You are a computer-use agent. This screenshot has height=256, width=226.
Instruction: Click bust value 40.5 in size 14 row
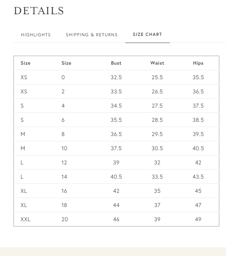tap(116, 177)
